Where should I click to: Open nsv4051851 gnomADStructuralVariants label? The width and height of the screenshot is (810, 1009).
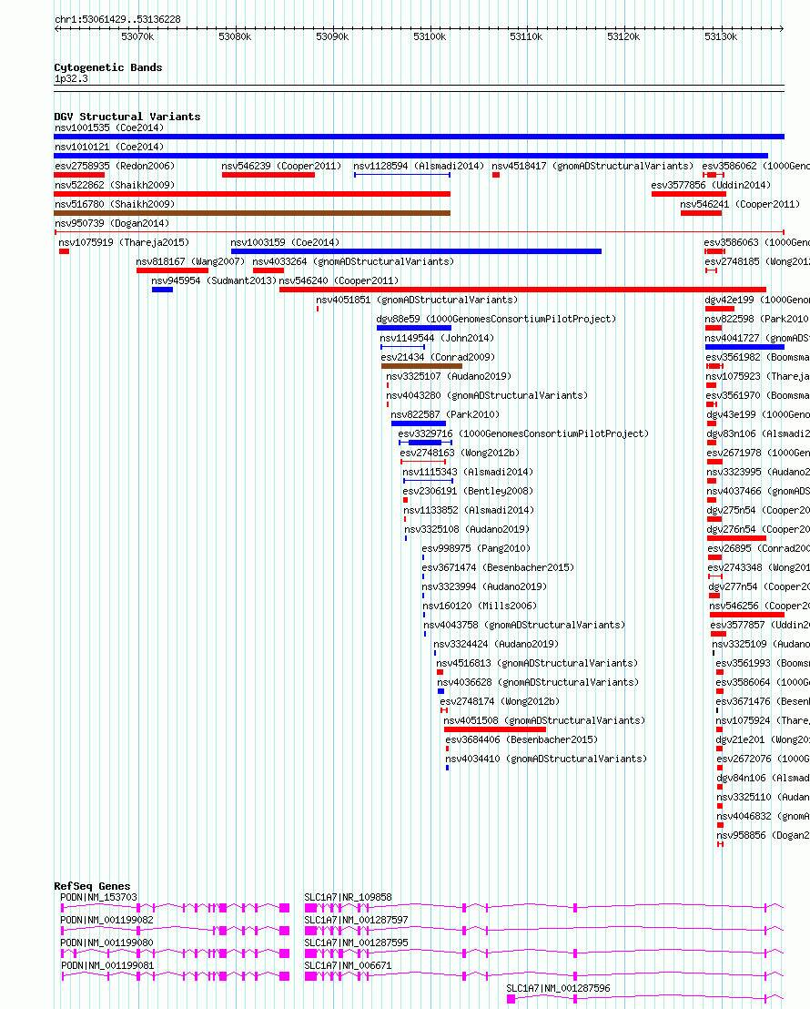click(x=417, y=300)
